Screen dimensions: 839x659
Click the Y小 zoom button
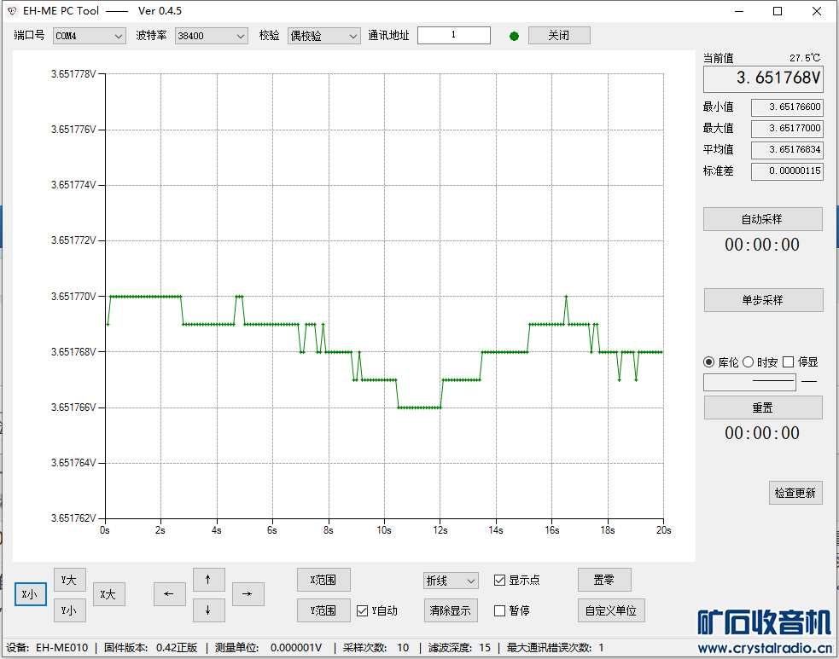69,610
